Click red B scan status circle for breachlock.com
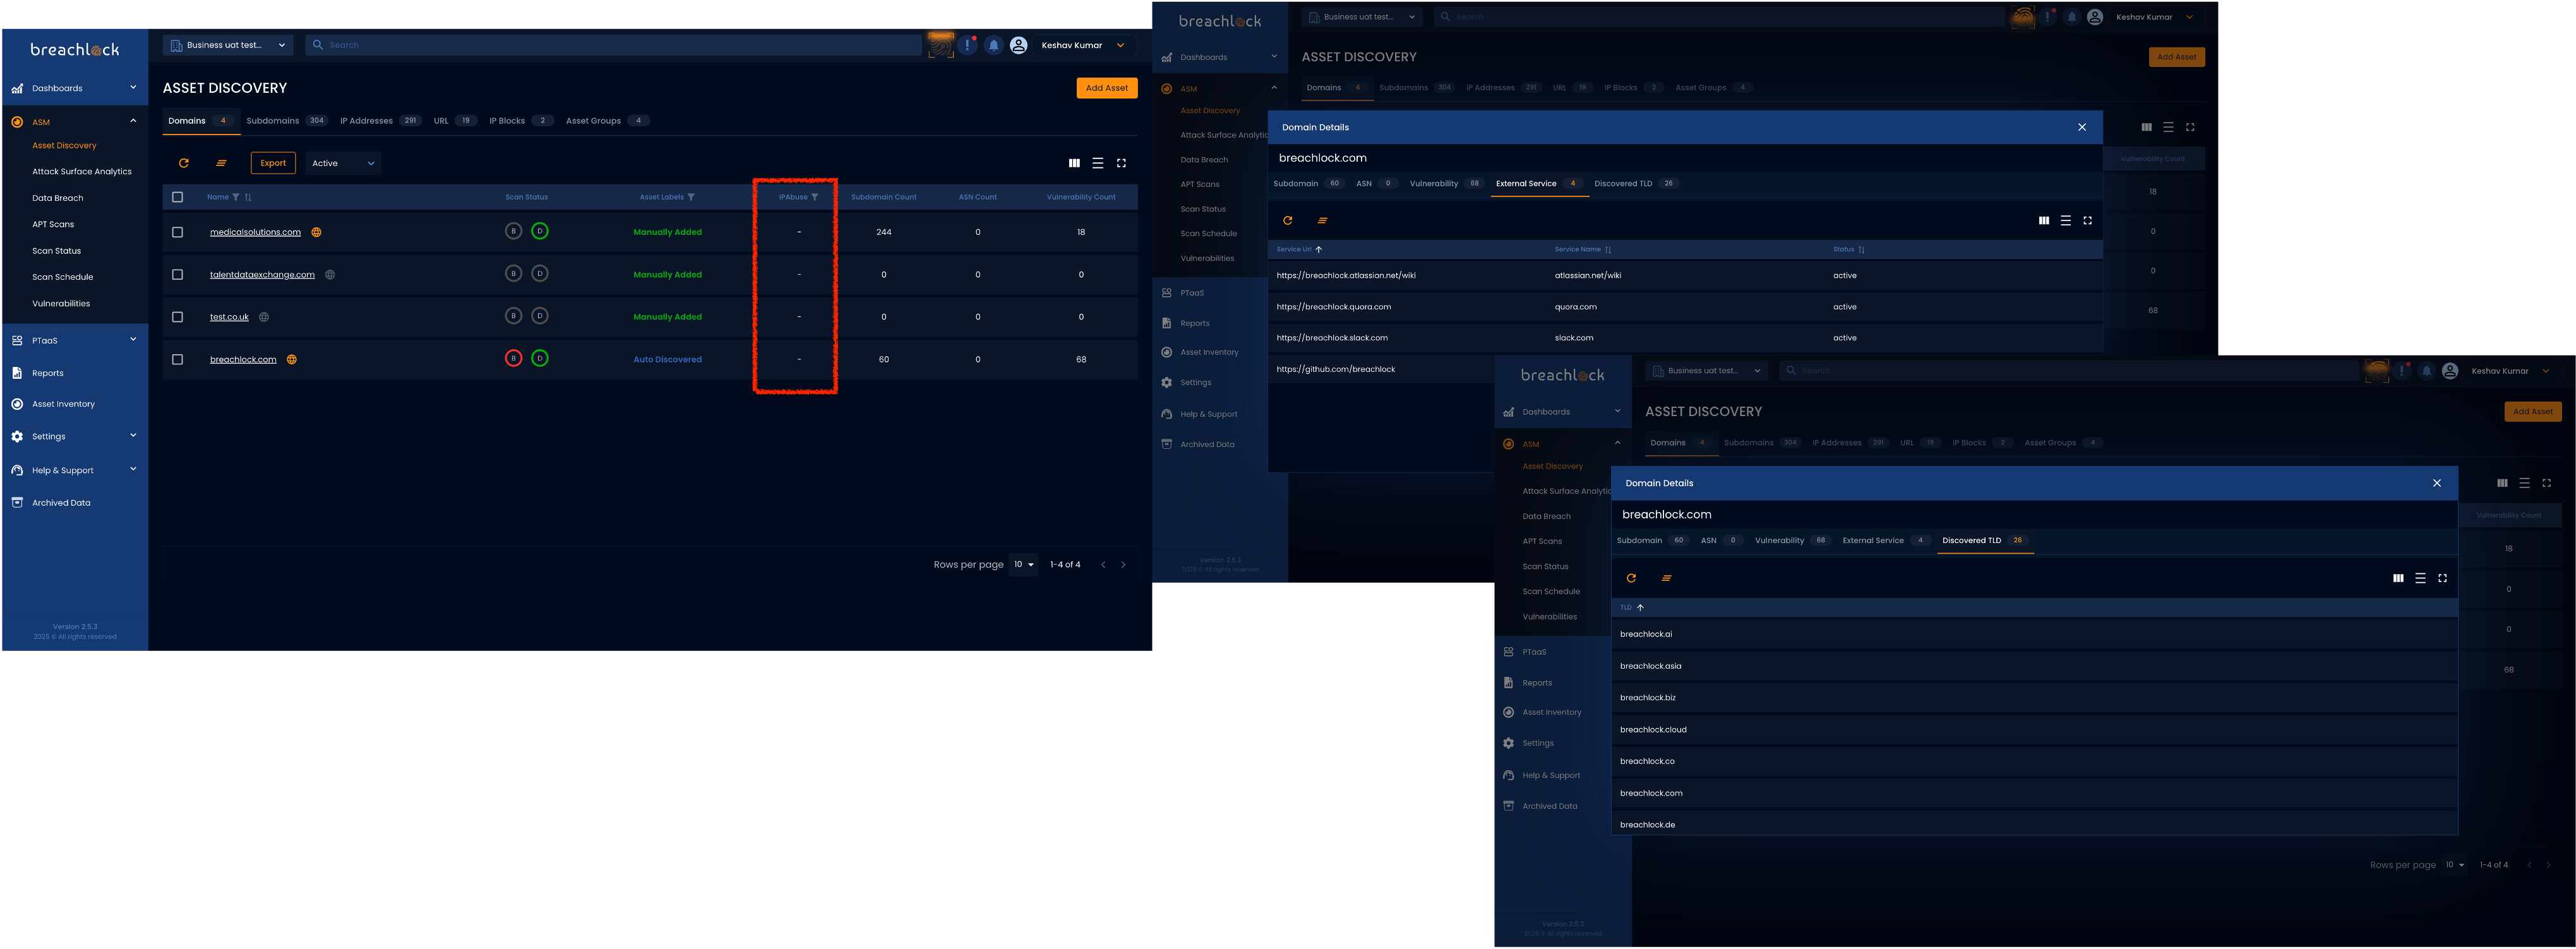This screenshot has width=2576, height=949. pyautogui.click(x=513, y=358)
